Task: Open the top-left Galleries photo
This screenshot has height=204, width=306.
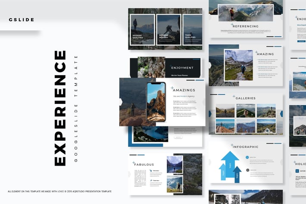Action: (225, 111)
